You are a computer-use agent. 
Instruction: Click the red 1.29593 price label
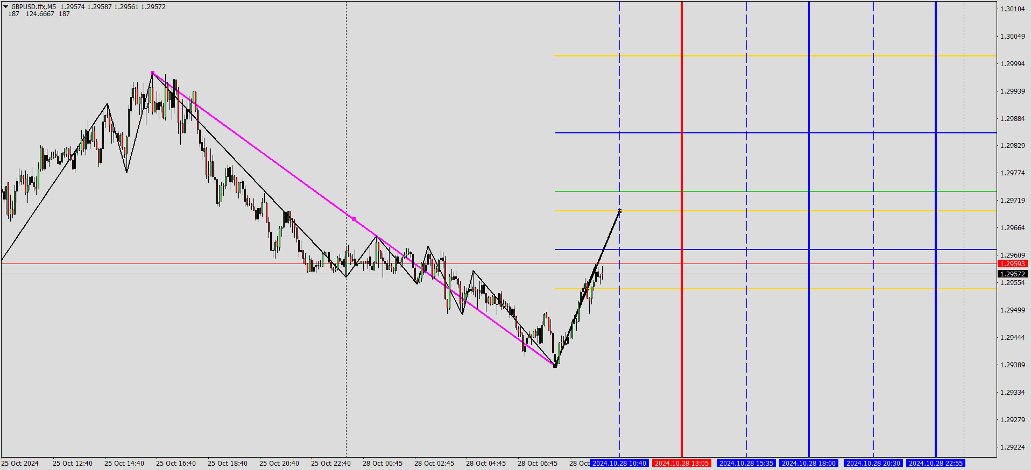click(x=1013, y=264)
